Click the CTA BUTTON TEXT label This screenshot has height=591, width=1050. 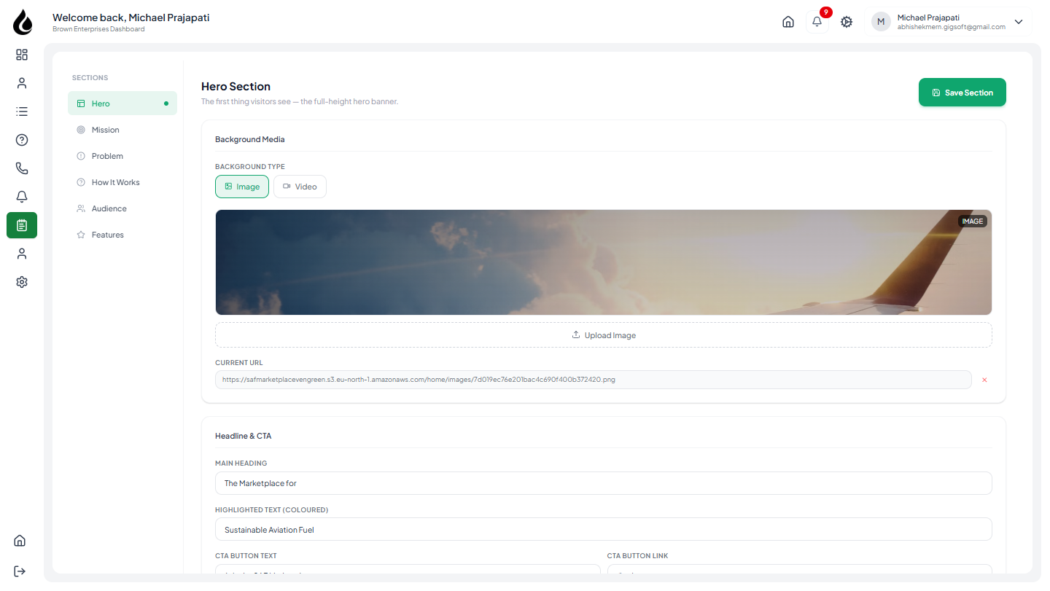tap(246, 556)
